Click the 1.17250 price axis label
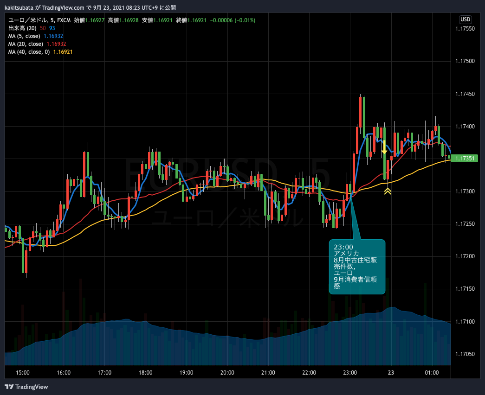Viewport: 485px width, 395px height. coord(465,224)
